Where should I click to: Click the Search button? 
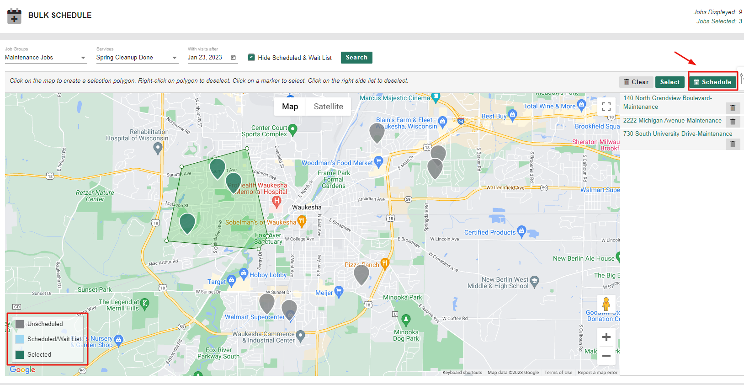tap(356, 58)
